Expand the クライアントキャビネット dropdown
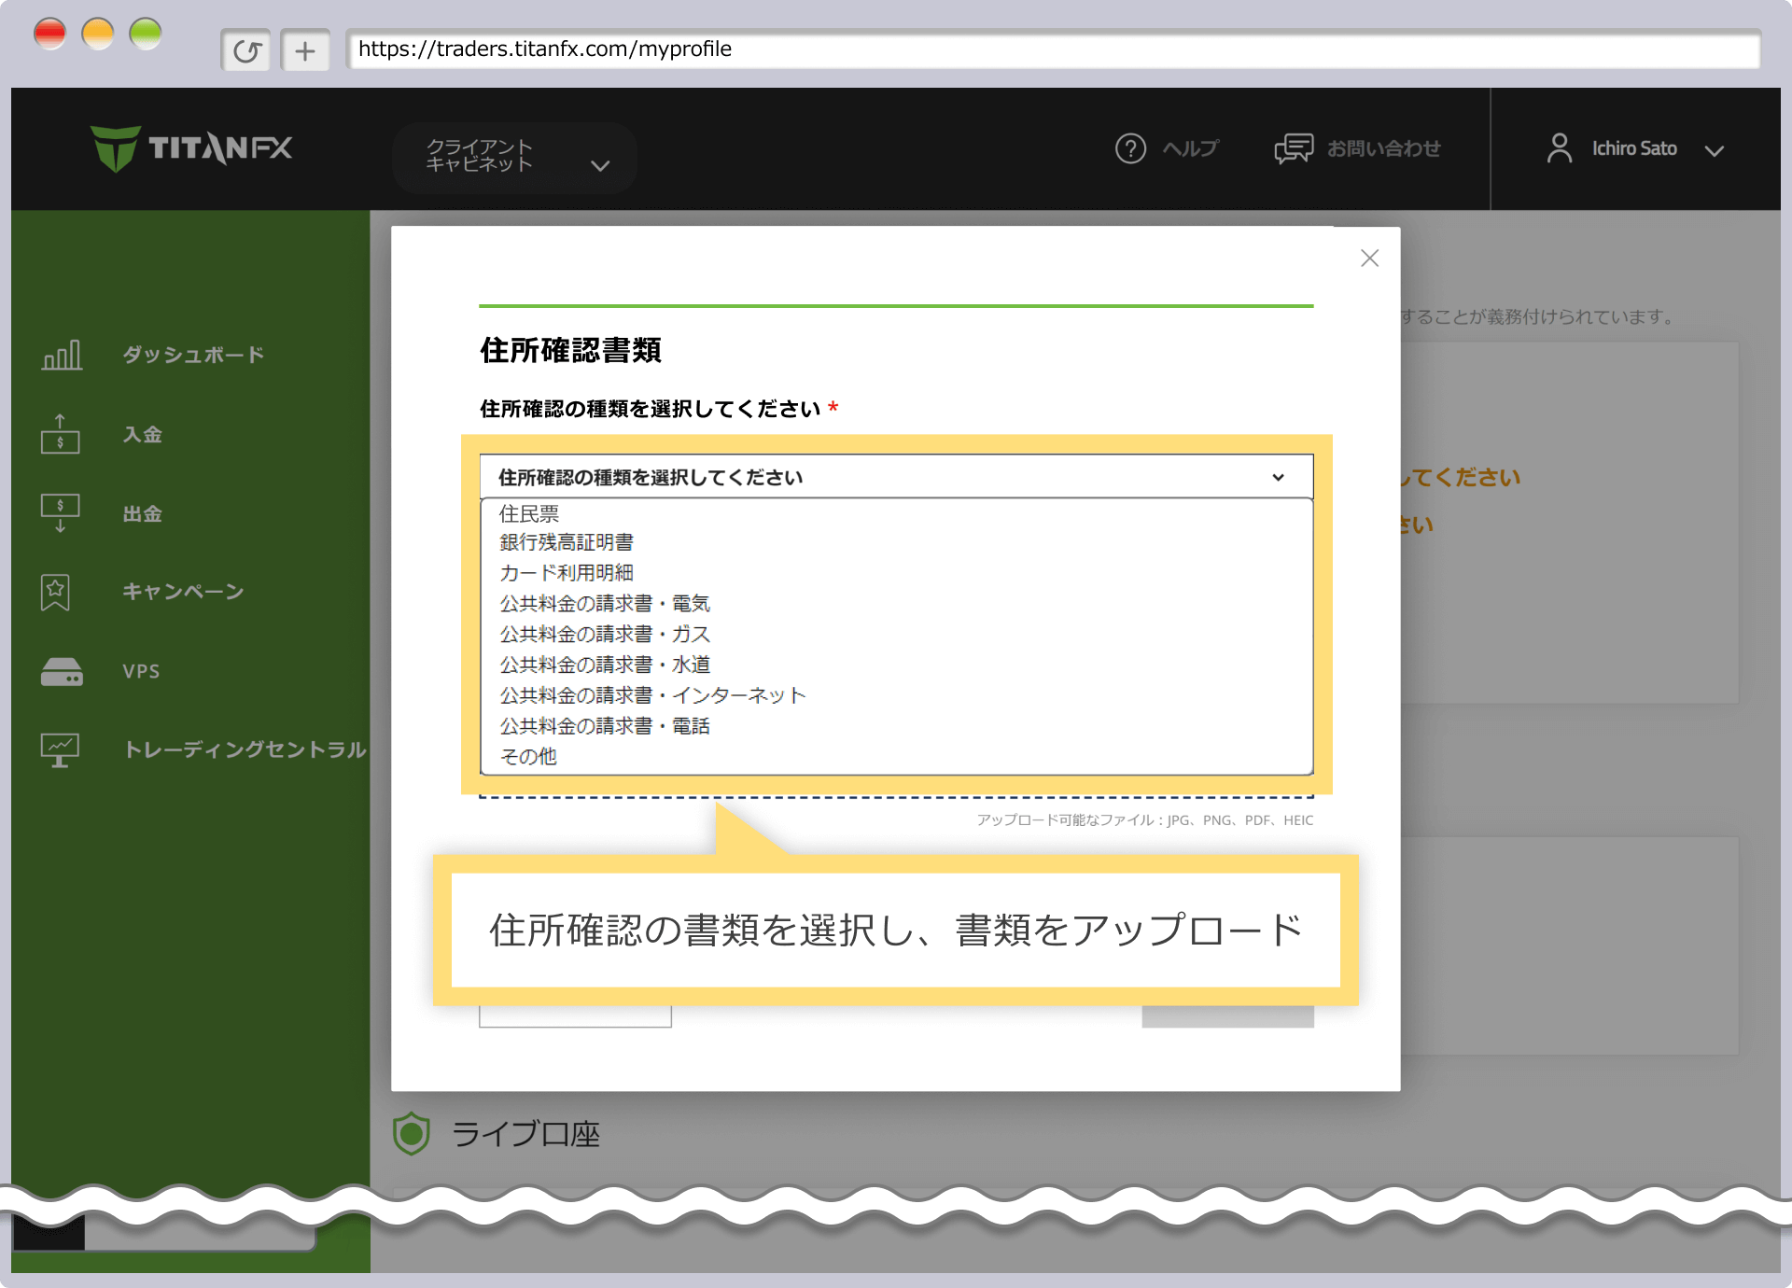Viewport: 1792px width, 1288px height. click(515, 157)
